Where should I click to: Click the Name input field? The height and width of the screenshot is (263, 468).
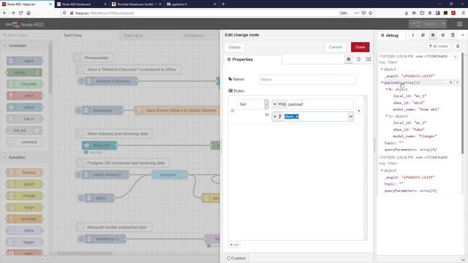click(x=307, y=80)
